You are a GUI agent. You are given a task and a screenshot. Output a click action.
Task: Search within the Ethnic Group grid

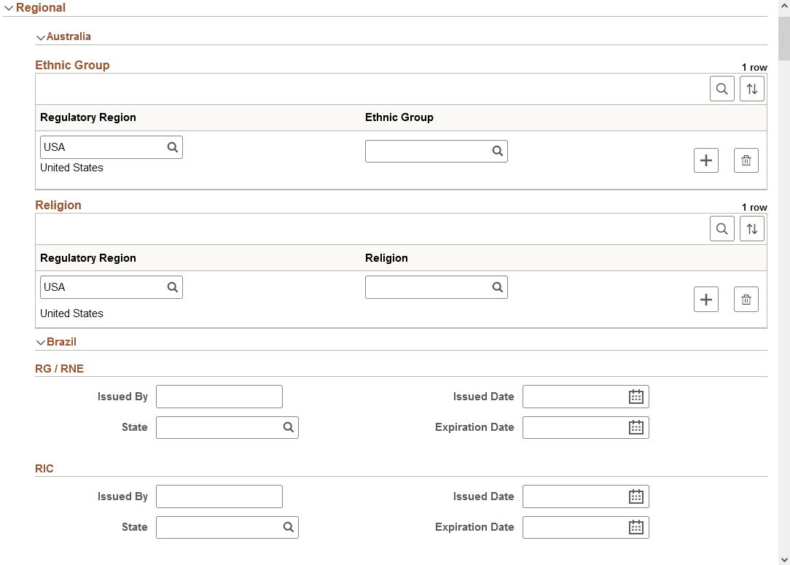click(x=721, y=88)
